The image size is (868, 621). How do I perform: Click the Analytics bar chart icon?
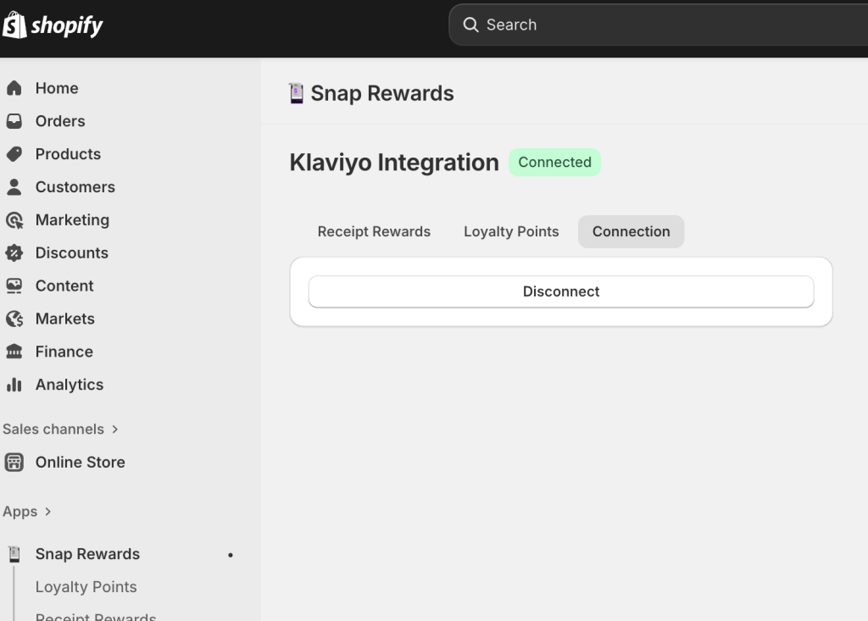(14, 385)
